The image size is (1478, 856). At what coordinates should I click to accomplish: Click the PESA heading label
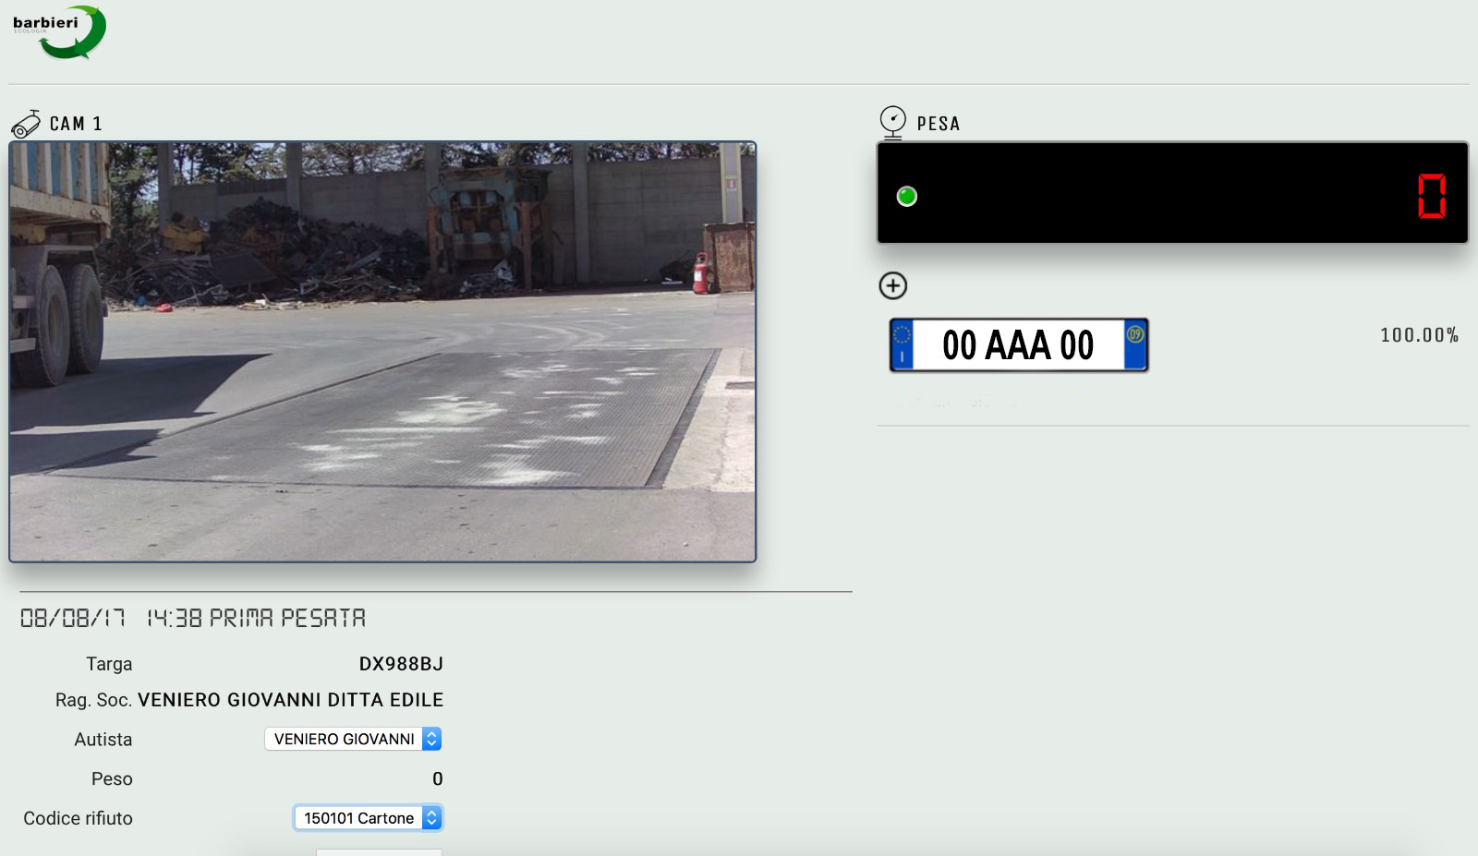[939, 124]
